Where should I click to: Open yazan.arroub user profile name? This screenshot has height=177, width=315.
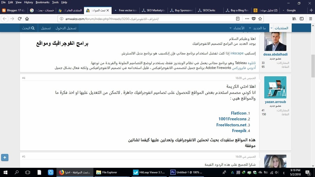275,102
